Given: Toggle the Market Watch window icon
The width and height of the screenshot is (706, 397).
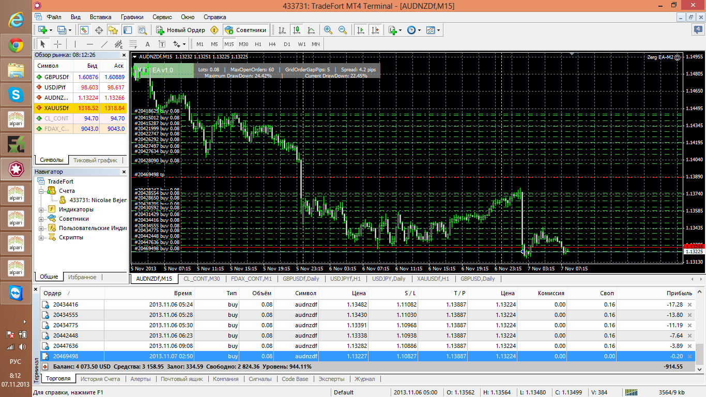Looking at the screenshot, I should pyautogui.click(x=84, y=30).
